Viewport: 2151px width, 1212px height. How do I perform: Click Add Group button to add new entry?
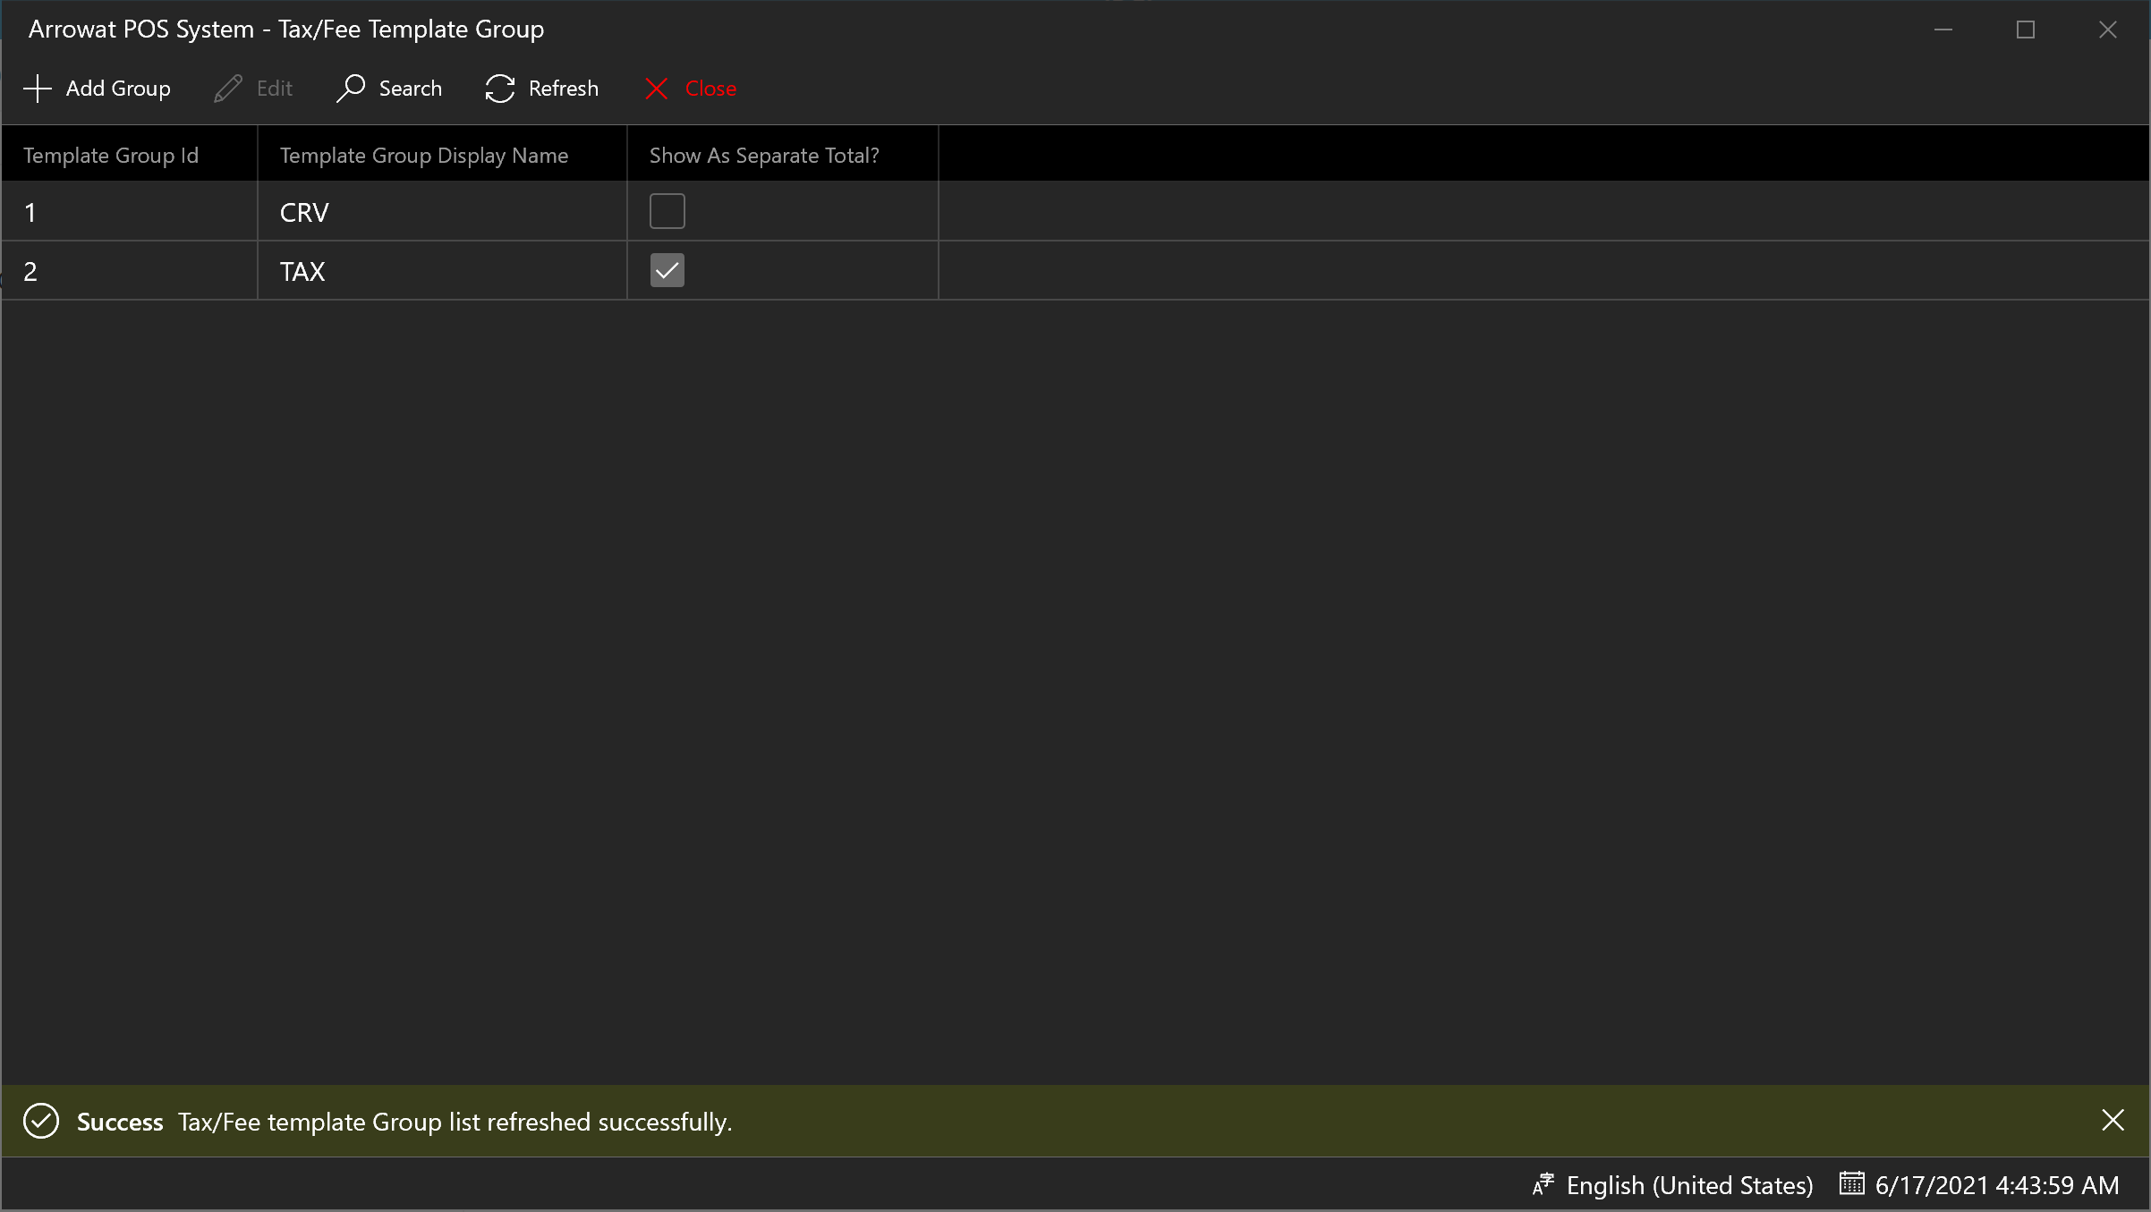pyautogui.click(x=99, y=89)
